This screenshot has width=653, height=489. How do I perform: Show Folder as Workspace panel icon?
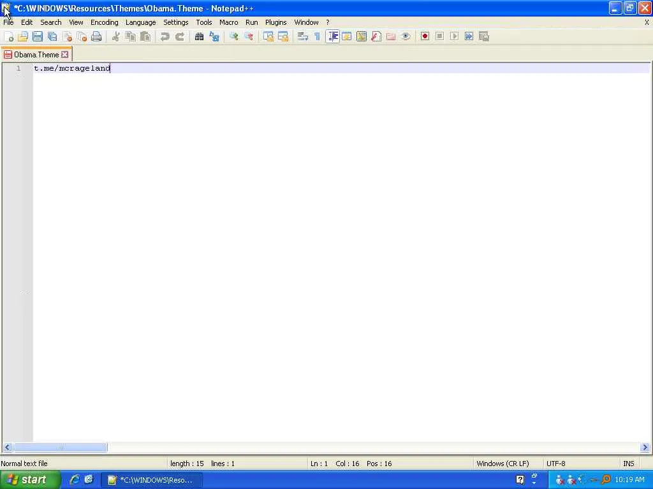tap(391, 36)
